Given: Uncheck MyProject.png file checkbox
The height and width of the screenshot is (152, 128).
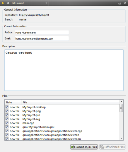Looking at the screenshot, I should tap(7, 111).
